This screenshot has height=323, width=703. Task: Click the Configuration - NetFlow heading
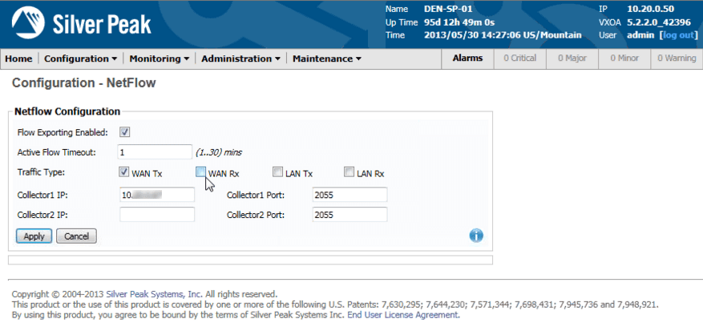point(84,83)
